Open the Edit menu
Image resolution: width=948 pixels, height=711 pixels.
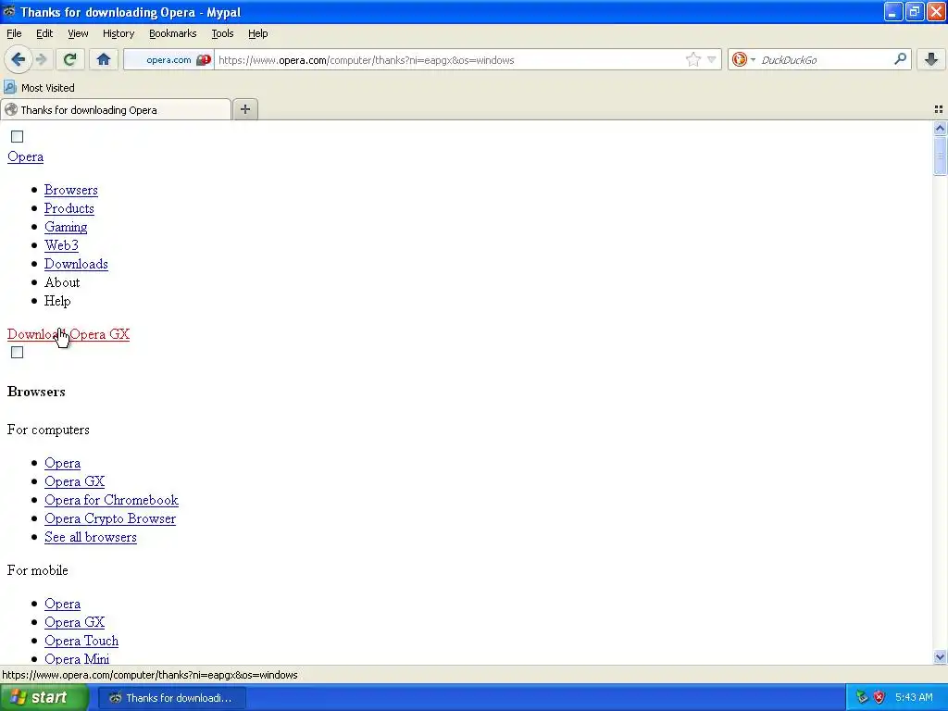point(44,33)
